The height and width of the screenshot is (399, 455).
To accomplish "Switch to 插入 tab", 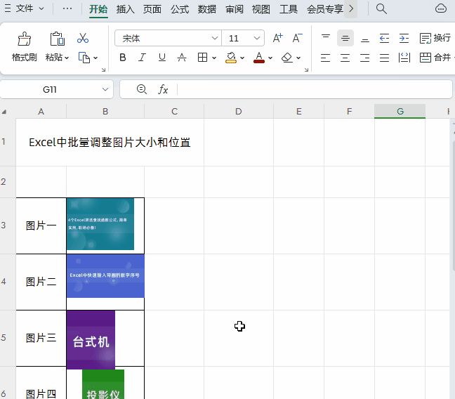I will coord(126,9).
